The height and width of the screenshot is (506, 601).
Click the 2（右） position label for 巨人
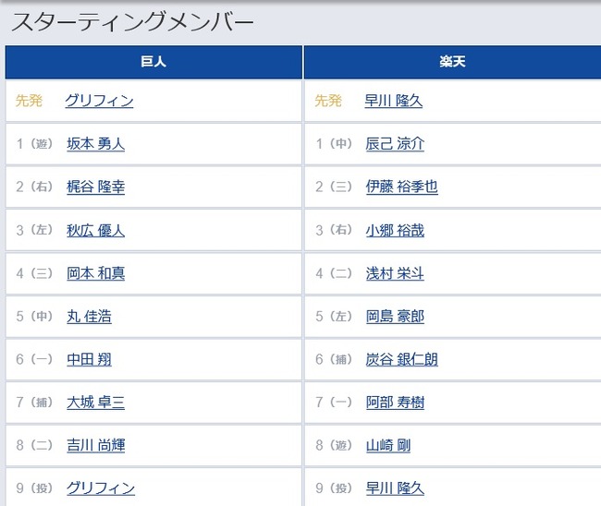(34, 187)
